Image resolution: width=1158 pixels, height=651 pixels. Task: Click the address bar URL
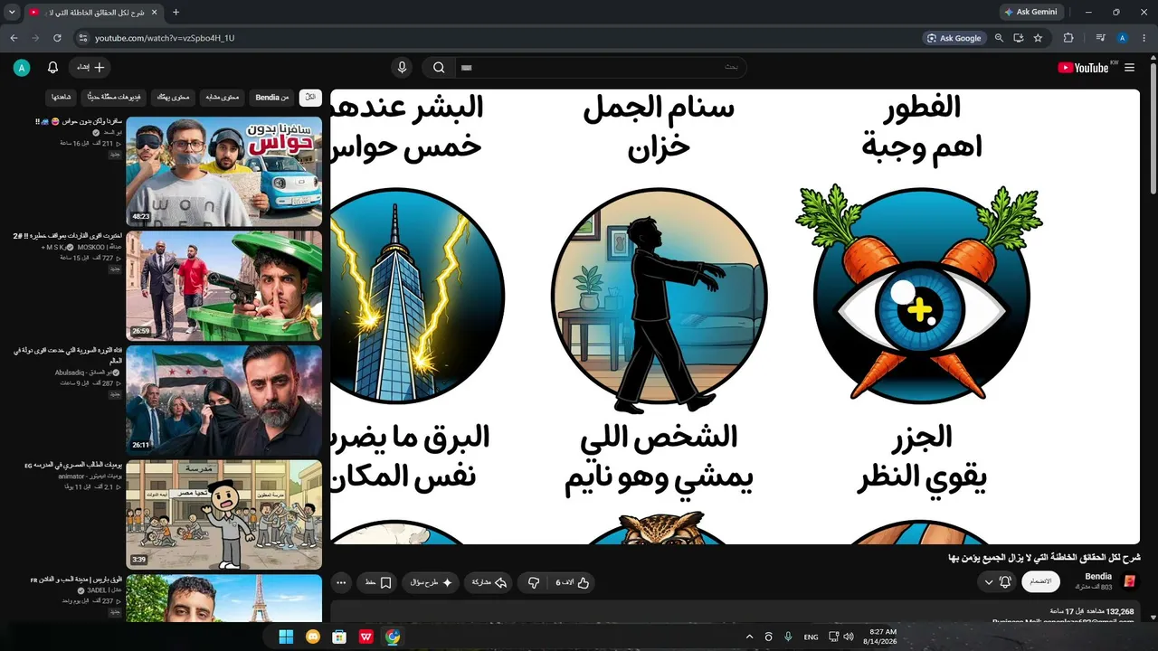165,38
